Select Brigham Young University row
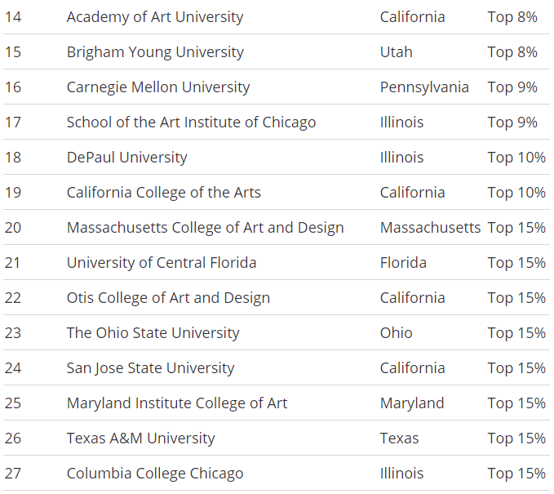Screen dimensions: 554x494 pyautogui.click(x=155, y=52)
